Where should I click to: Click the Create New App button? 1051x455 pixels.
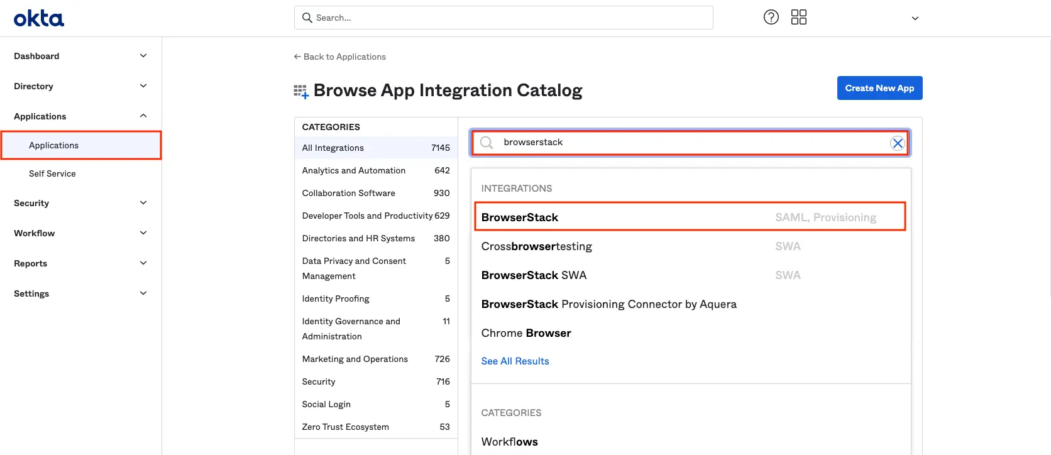[879, 88]
